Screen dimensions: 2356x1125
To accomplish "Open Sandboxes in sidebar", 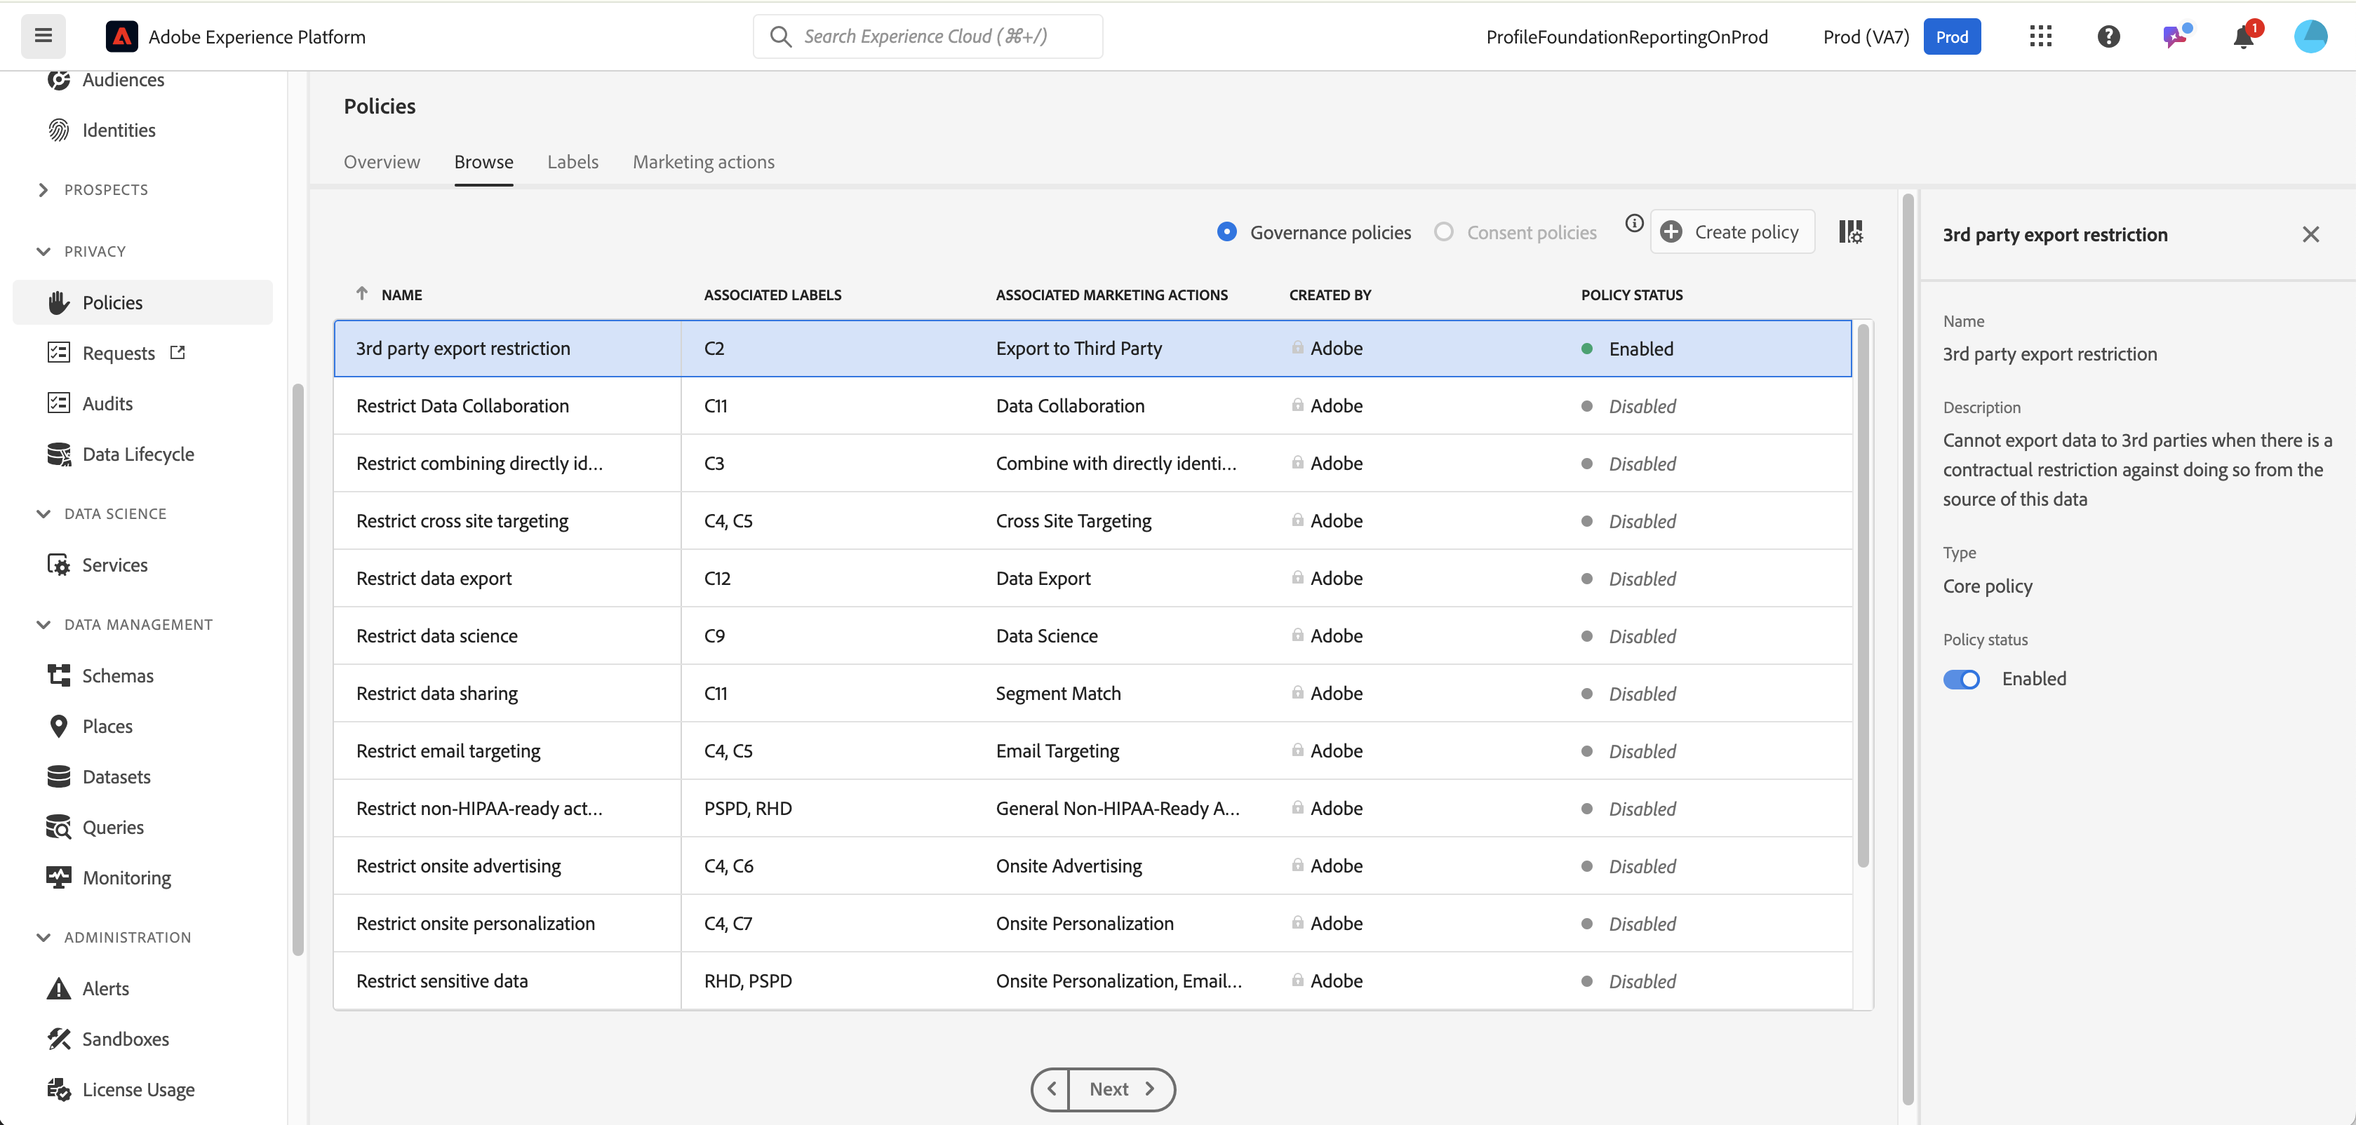I will click(x=126, y=1039).
